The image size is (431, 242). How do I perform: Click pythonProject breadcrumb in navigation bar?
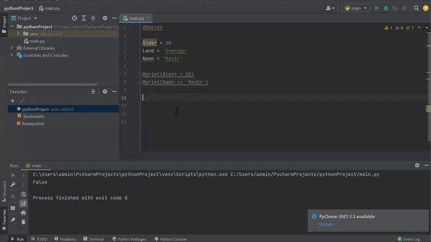click(19, 8)
